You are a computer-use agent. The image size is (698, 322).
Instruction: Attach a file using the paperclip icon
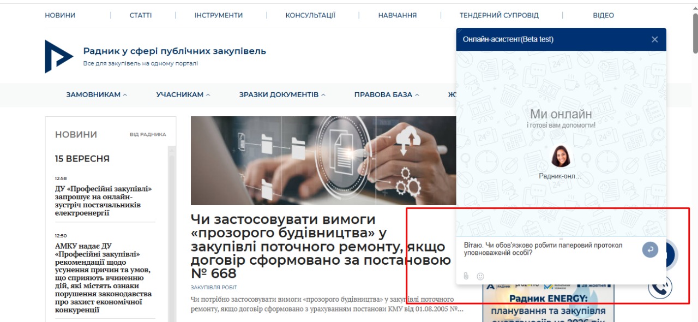coord(466,276)
